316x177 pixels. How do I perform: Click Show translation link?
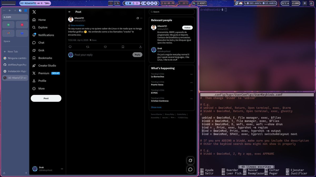point(77,25)
